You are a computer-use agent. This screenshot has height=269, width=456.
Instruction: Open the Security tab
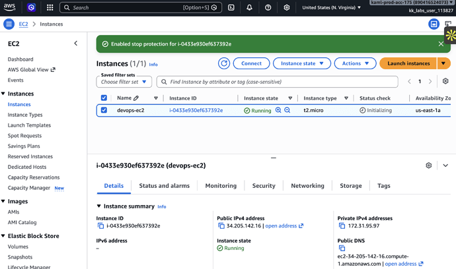click(x=264, y=186)
